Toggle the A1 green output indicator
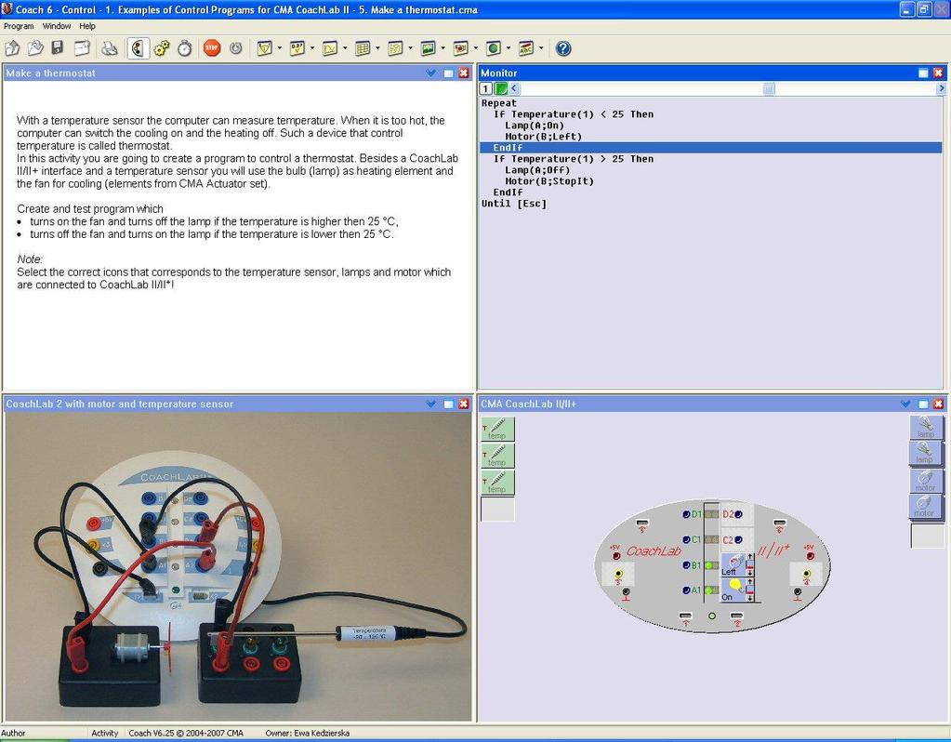The image size is (951, 742). tap(710, 590)
